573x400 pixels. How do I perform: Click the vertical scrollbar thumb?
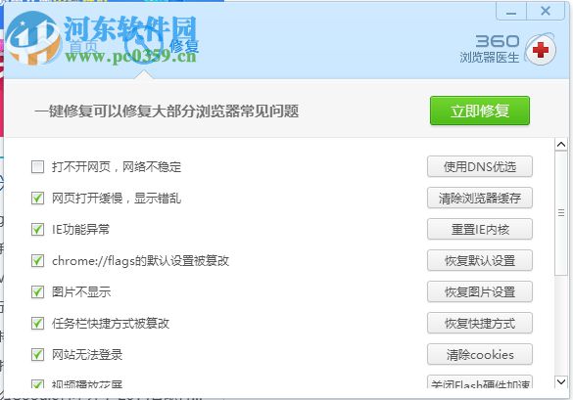click(561, 213)
